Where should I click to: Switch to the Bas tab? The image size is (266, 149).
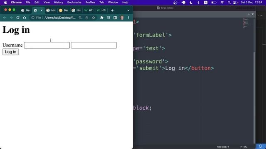click(64, 10)
